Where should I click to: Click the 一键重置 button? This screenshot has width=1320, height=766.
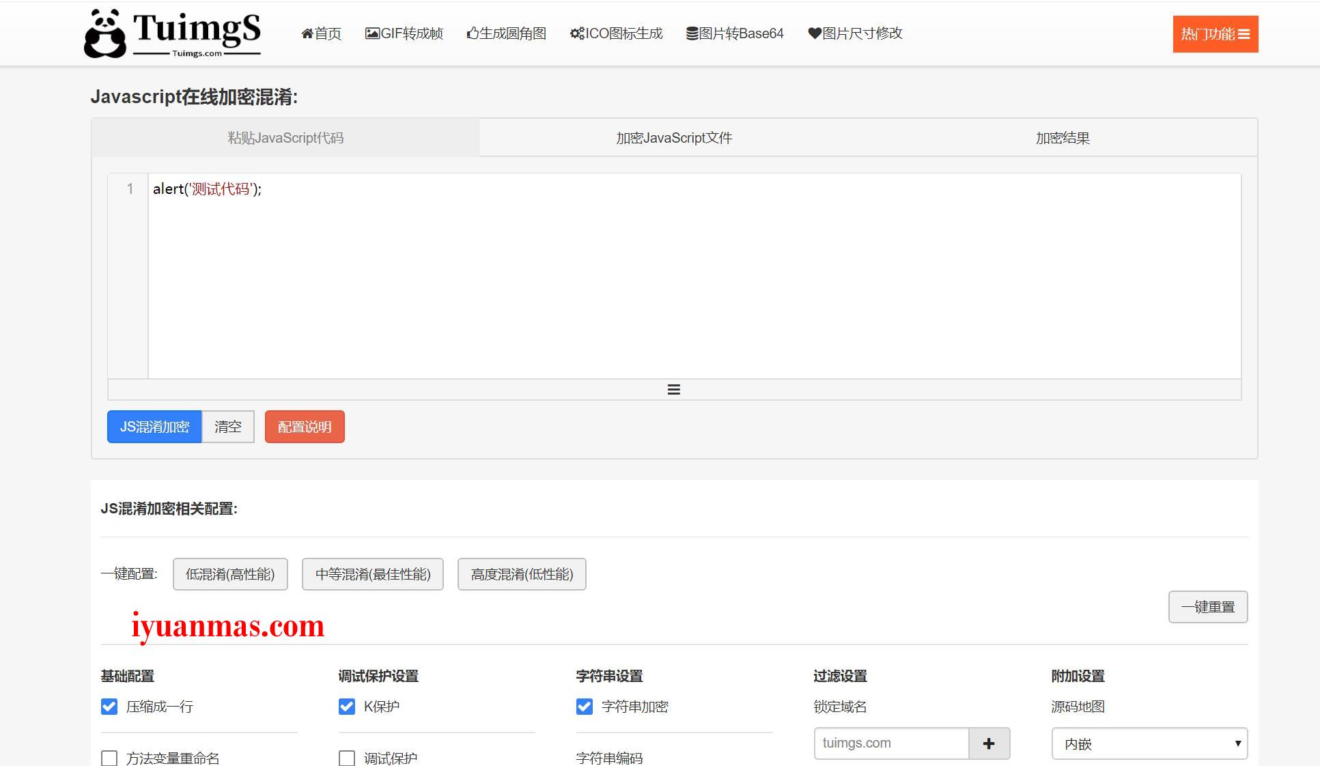pyautogui.click(x=1208, y=606)
